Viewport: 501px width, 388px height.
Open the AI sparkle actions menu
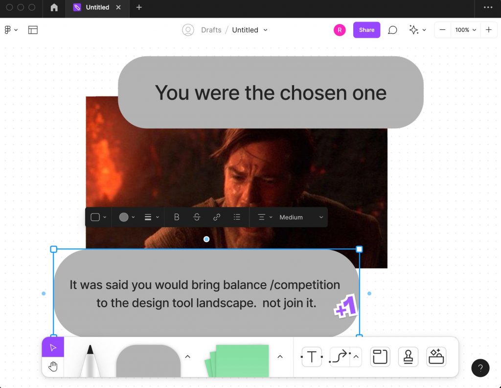pyautogui.click(x=417, y=30)
